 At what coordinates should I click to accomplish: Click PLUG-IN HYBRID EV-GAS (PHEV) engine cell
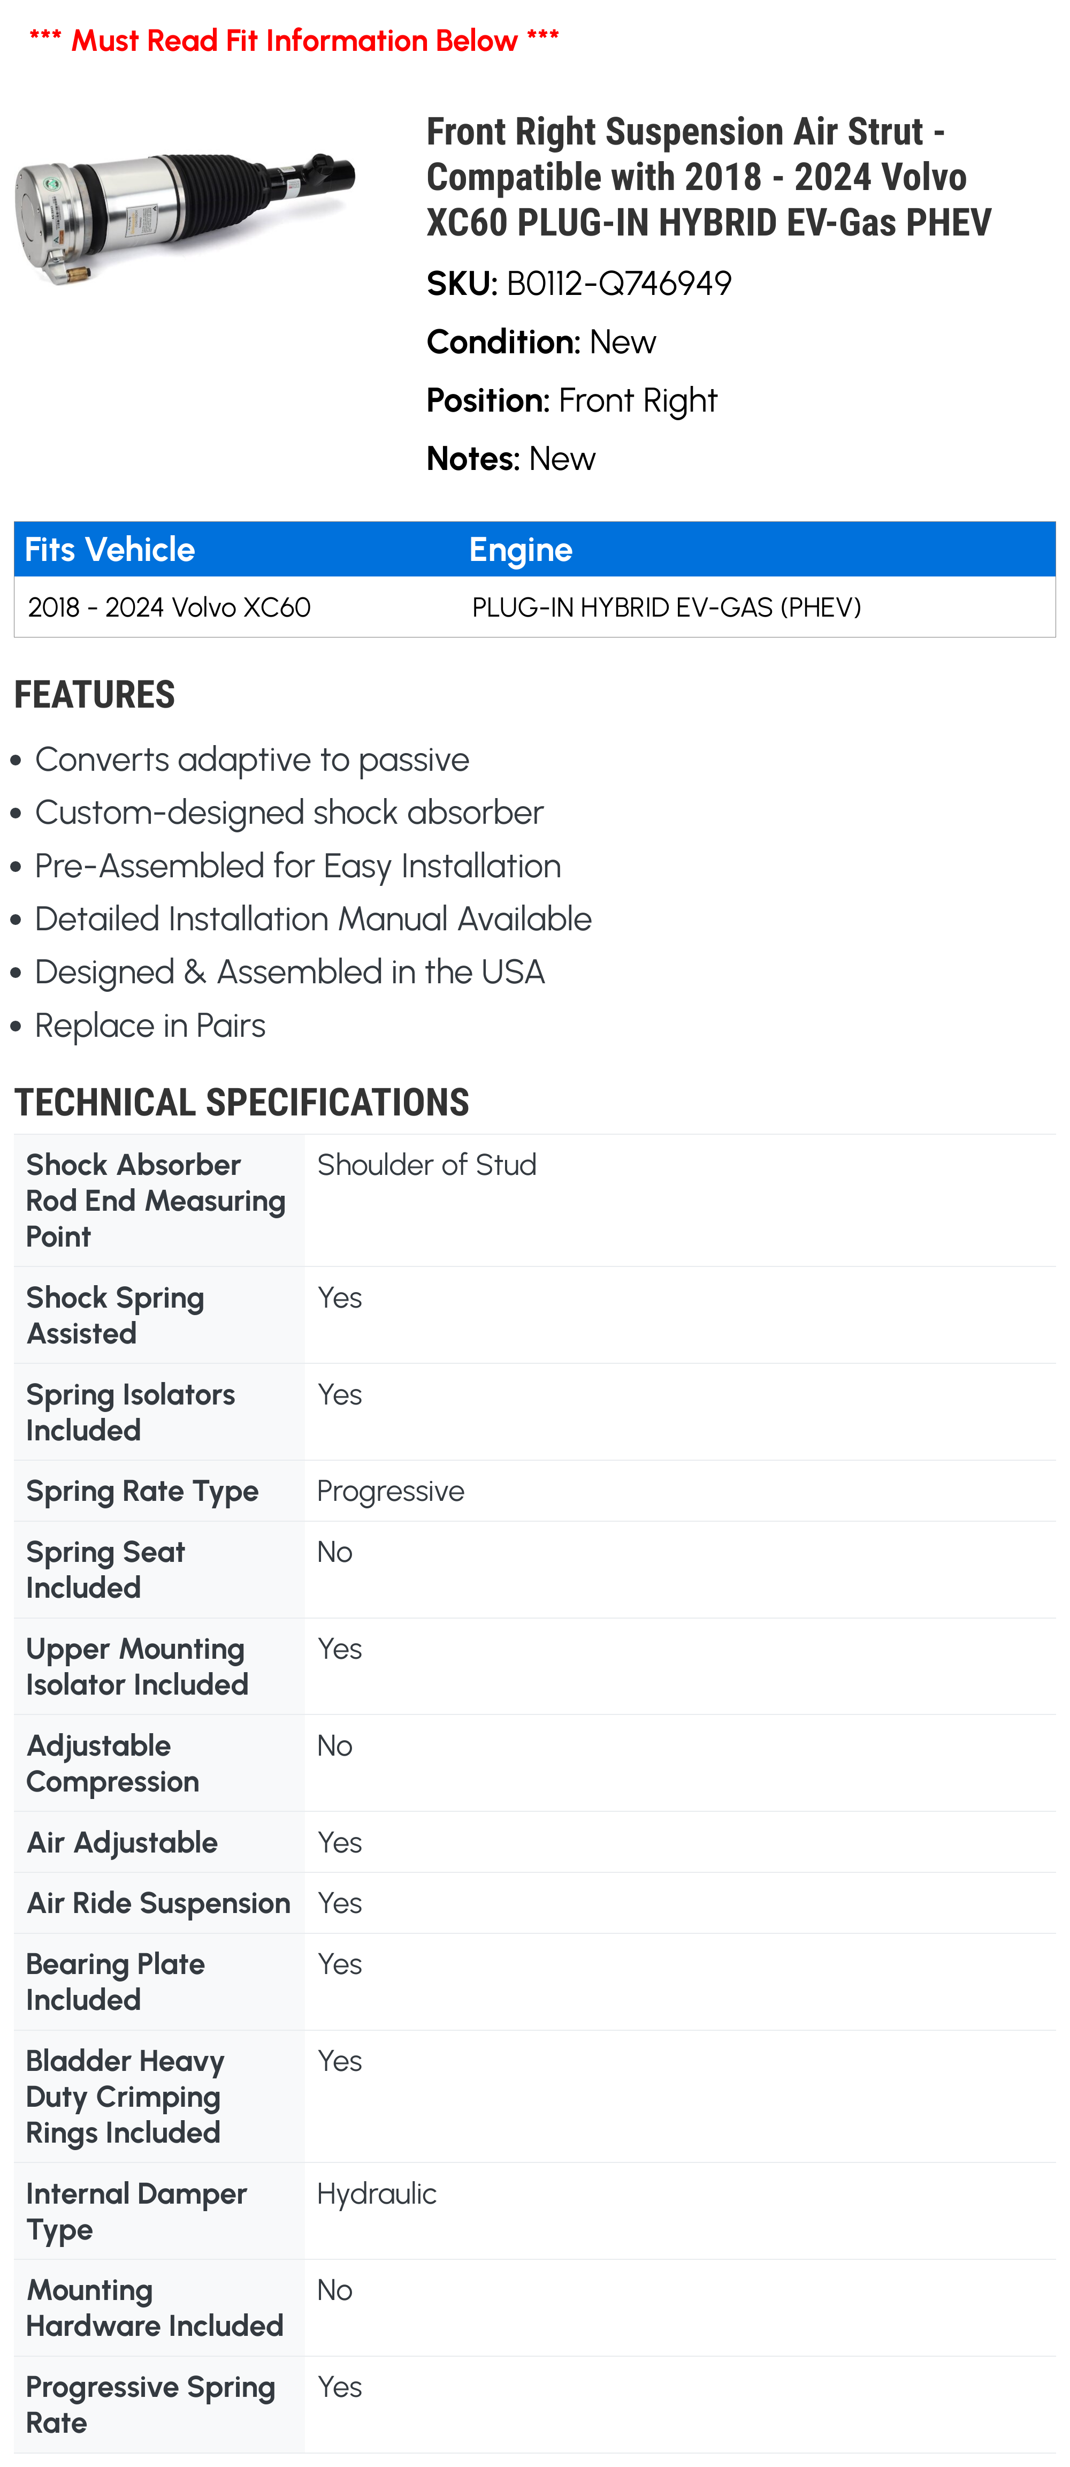click(x=666, y=607)
